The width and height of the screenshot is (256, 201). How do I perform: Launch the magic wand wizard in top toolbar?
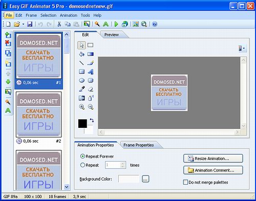[x=97, y=24]
